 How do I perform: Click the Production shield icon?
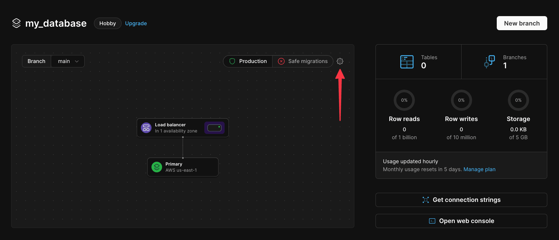232,61
